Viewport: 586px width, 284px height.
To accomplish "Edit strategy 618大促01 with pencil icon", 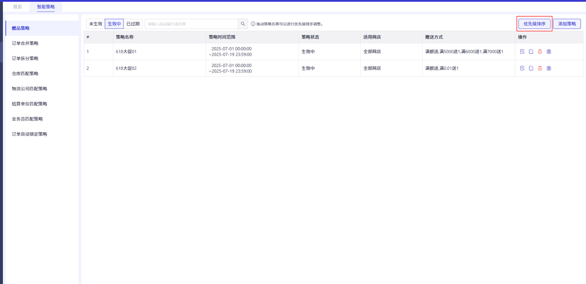I will point(531,51).
